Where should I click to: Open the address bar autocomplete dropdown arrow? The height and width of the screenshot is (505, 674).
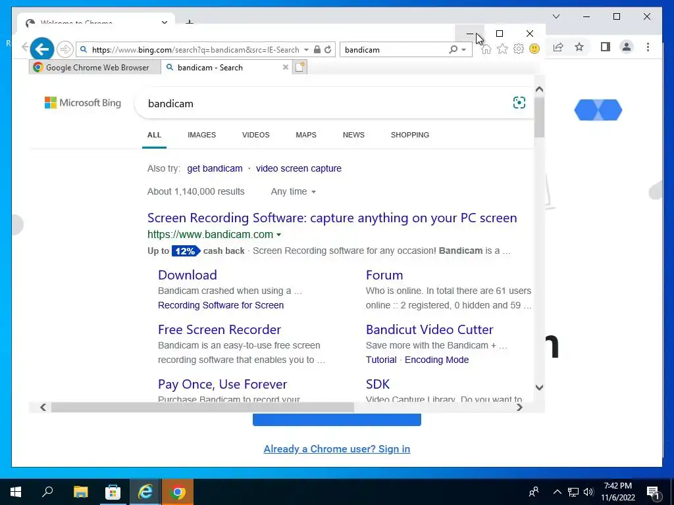point(306,50)
